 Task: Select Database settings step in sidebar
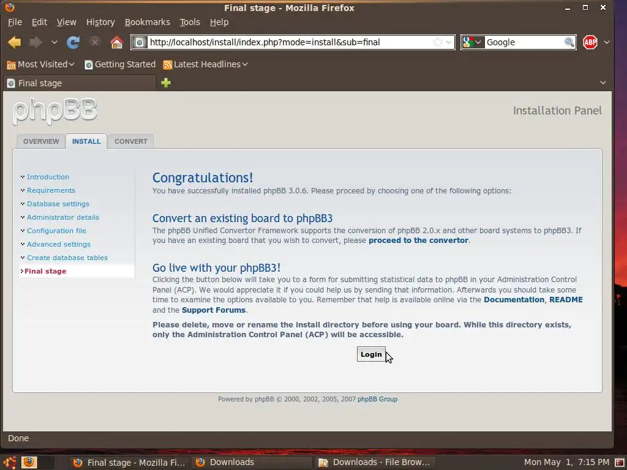click(x=58, y=204)
